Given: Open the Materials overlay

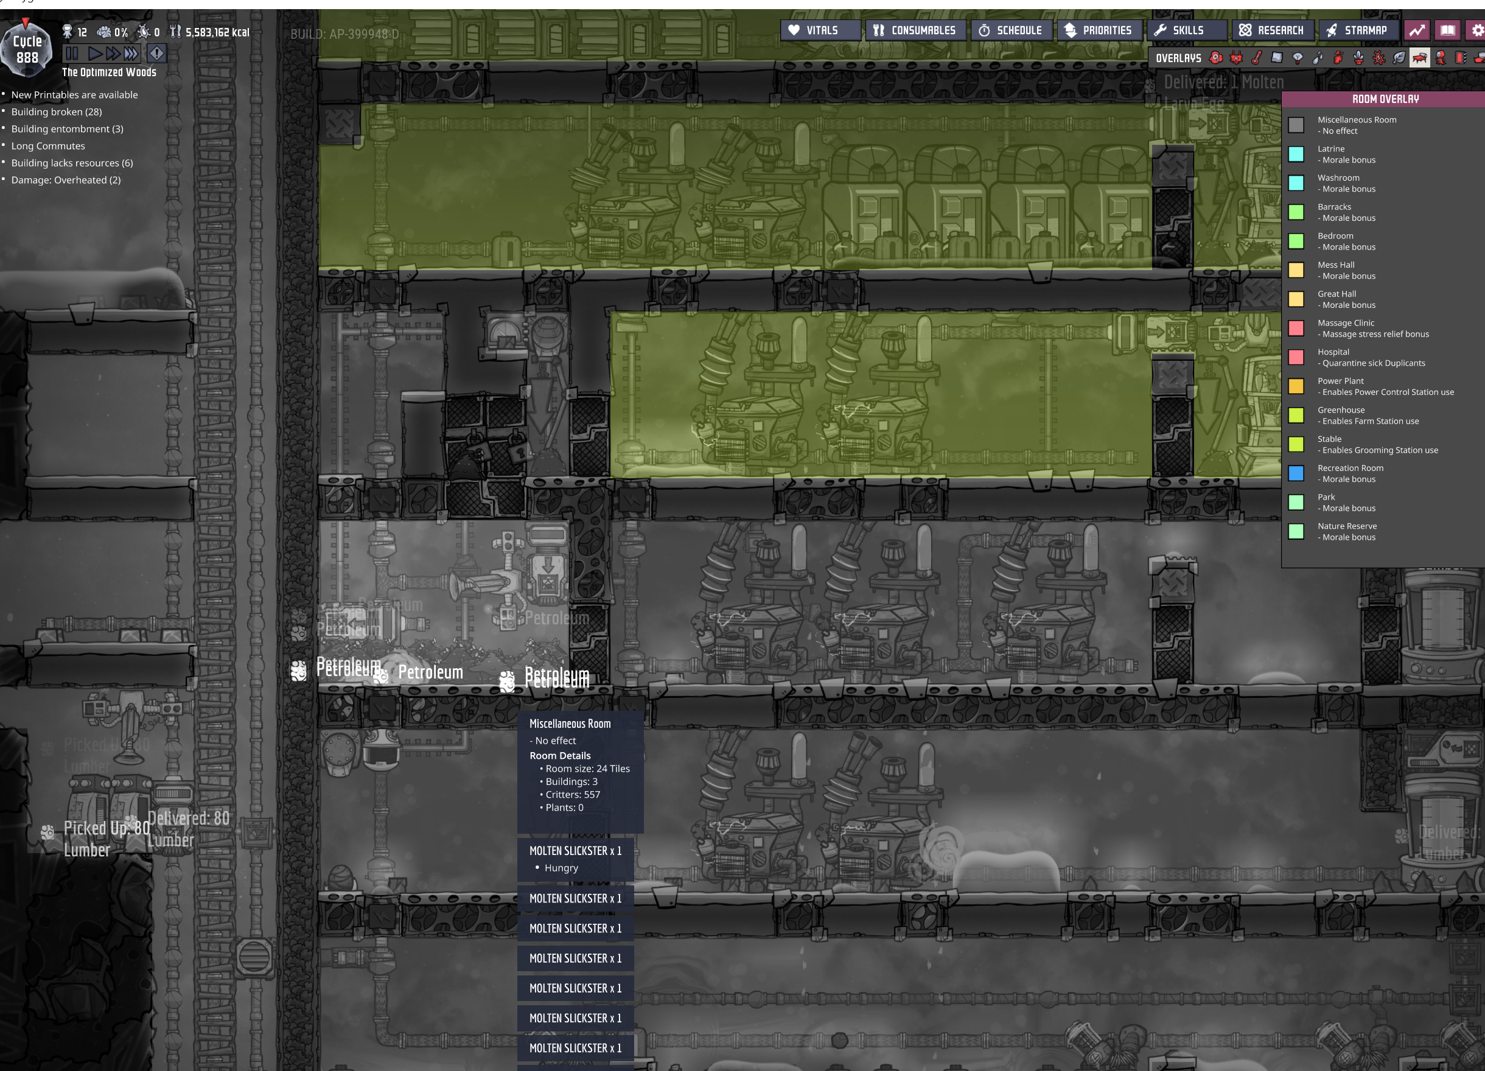Looking at the screenshot, I should pyautogui.click(x=1277, y=58).
